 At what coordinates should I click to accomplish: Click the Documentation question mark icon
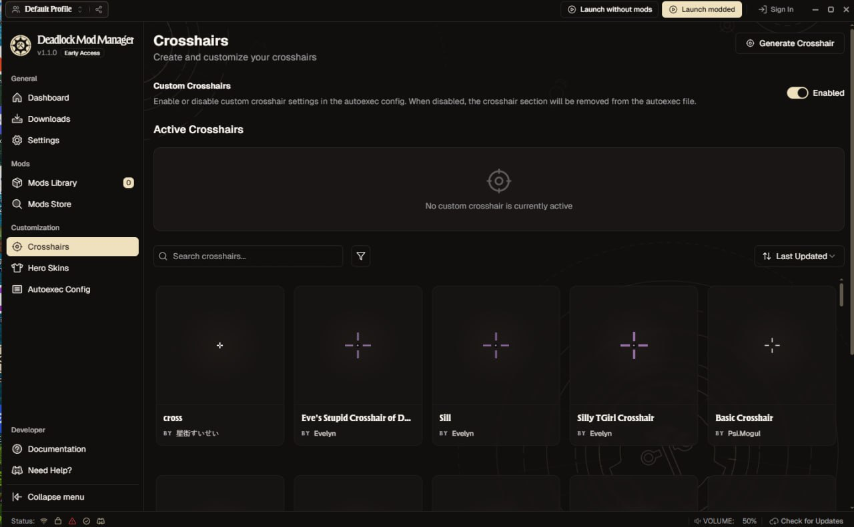click(x=17, y=450)
